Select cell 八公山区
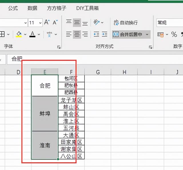This screenshot has height=170, width=183. (x=71, y=156)
